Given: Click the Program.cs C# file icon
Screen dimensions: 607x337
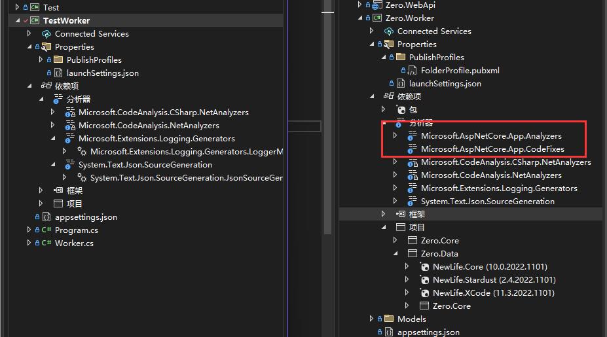Looking at the screenshot, I should 46,230.
